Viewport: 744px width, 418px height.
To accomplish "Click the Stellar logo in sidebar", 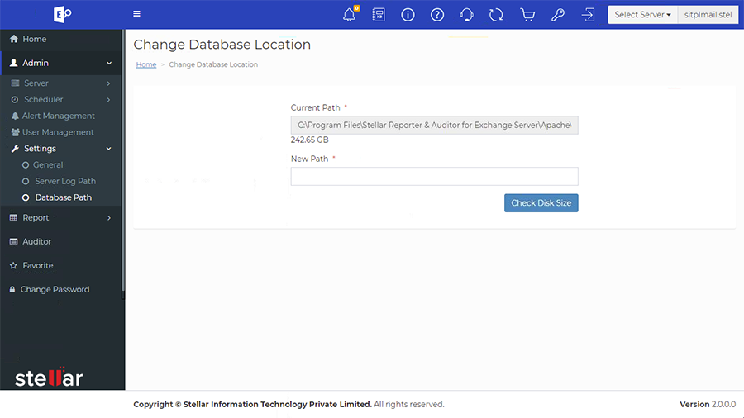I will tap(49, 378).
